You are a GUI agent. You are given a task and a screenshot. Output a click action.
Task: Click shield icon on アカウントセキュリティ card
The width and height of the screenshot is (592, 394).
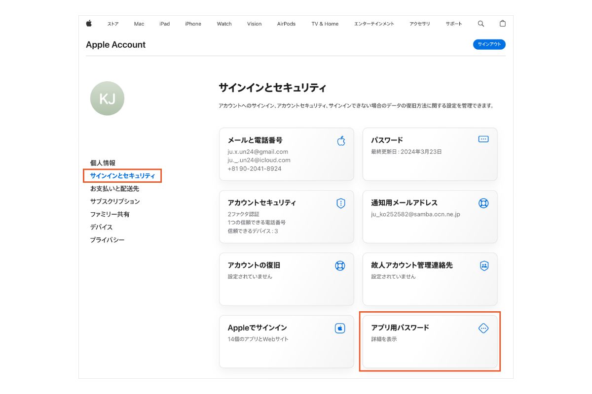[x=340, y=203]
